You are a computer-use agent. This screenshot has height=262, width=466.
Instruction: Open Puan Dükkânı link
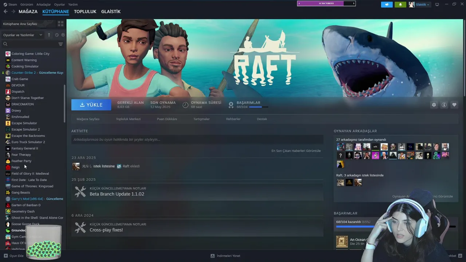167,119
